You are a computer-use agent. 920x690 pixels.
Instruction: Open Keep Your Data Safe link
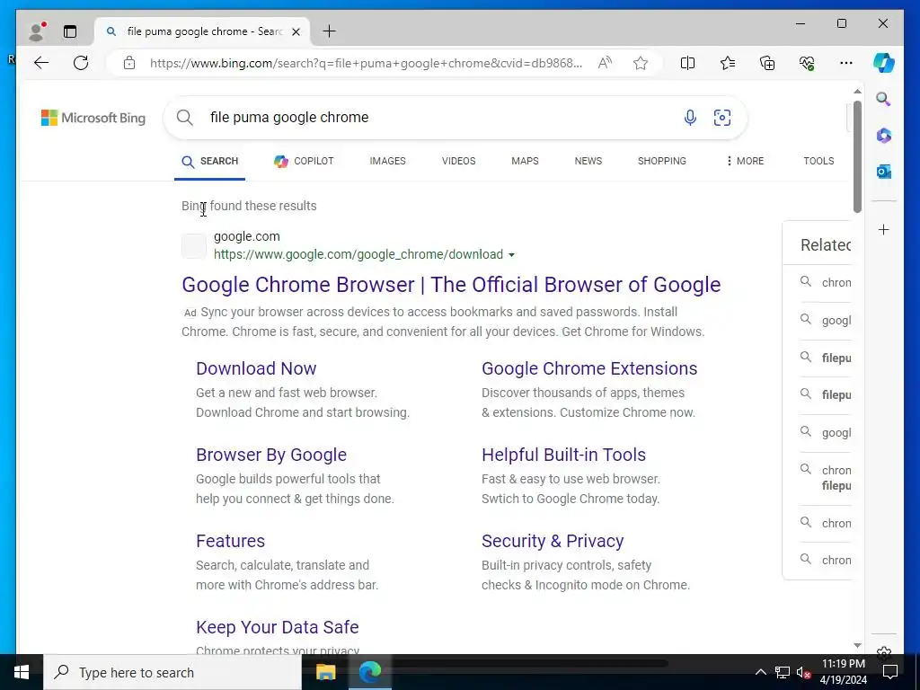pos(277,627)
